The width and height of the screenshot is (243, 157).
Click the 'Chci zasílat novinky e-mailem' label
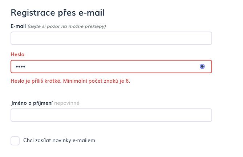click(x=59, y=140)
